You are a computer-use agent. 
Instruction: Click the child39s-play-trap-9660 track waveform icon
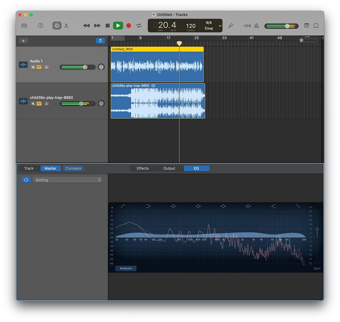(x=23, y=101)
